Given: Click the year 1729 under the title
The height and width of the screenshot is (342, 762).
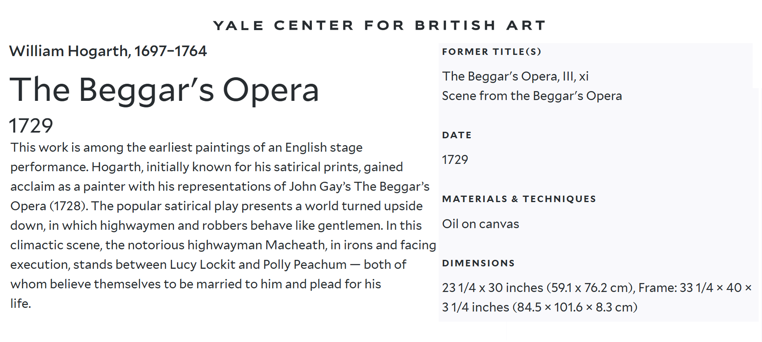Looking at the screenshot, I should tap(31, 126).
